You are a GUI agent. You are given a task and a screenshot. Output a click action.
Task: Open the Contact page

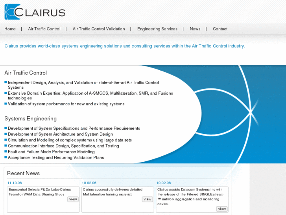220,29
